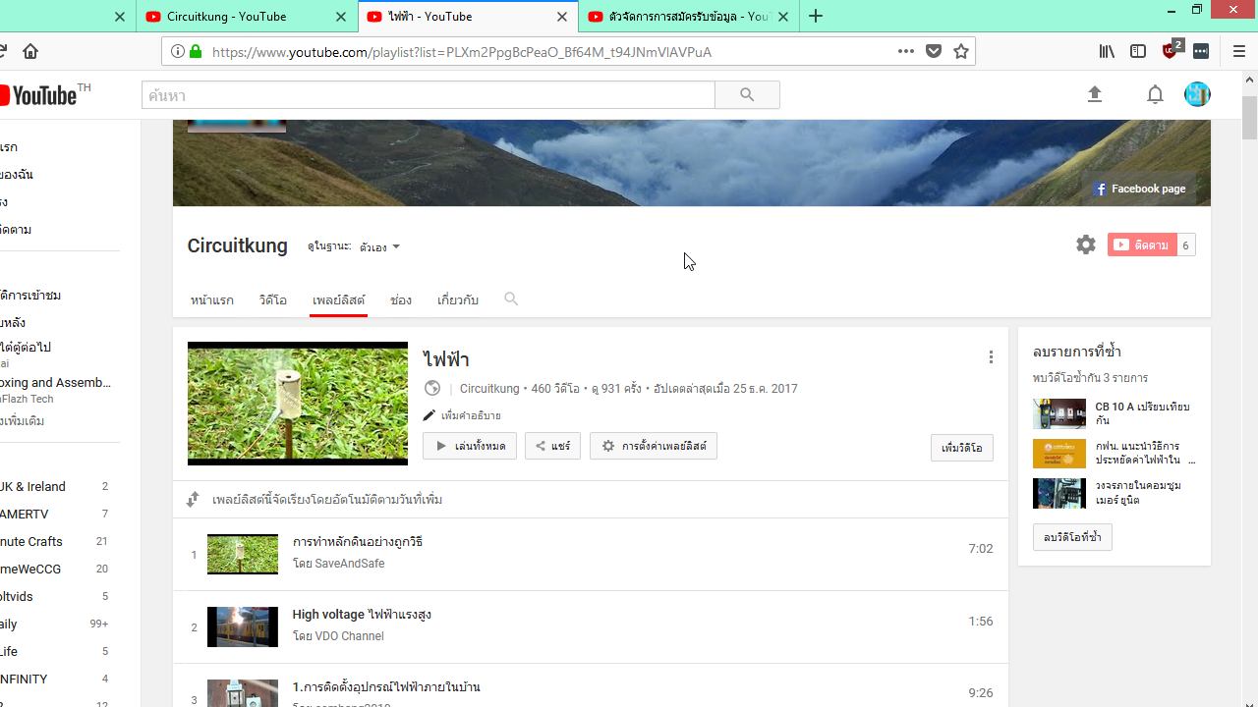Click the Firefox home icon
Screen dimensions: 1258x707
click(30, 51)
